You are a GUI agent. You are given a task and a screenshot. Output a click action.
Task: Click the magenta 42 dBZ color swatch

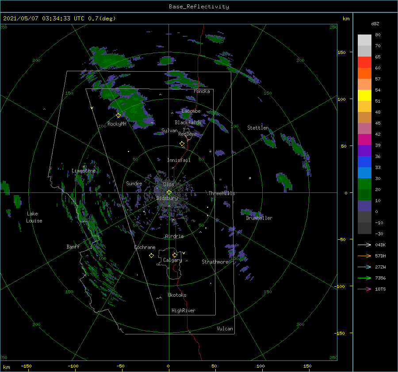point(364,140)
